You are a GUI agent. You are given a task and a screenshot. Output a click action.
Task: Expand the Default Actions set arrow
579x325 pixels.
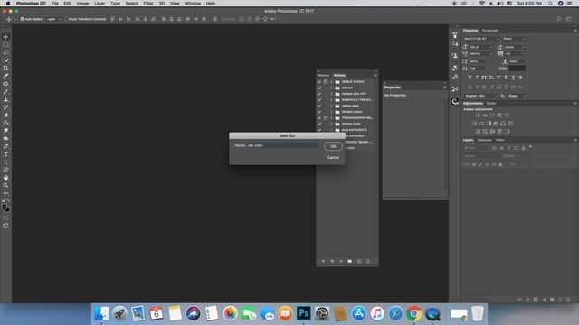point(332,82)
